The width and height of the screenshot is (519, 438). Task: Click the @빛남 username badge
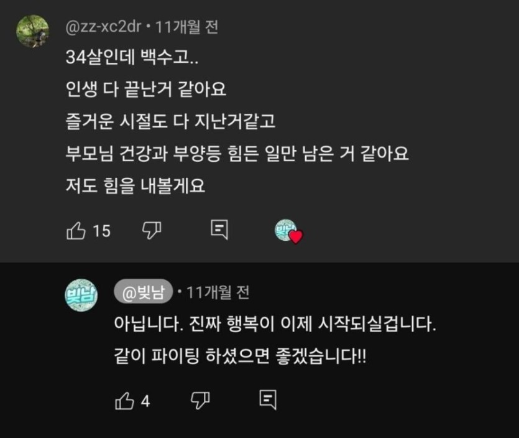[x=143, y=292]
